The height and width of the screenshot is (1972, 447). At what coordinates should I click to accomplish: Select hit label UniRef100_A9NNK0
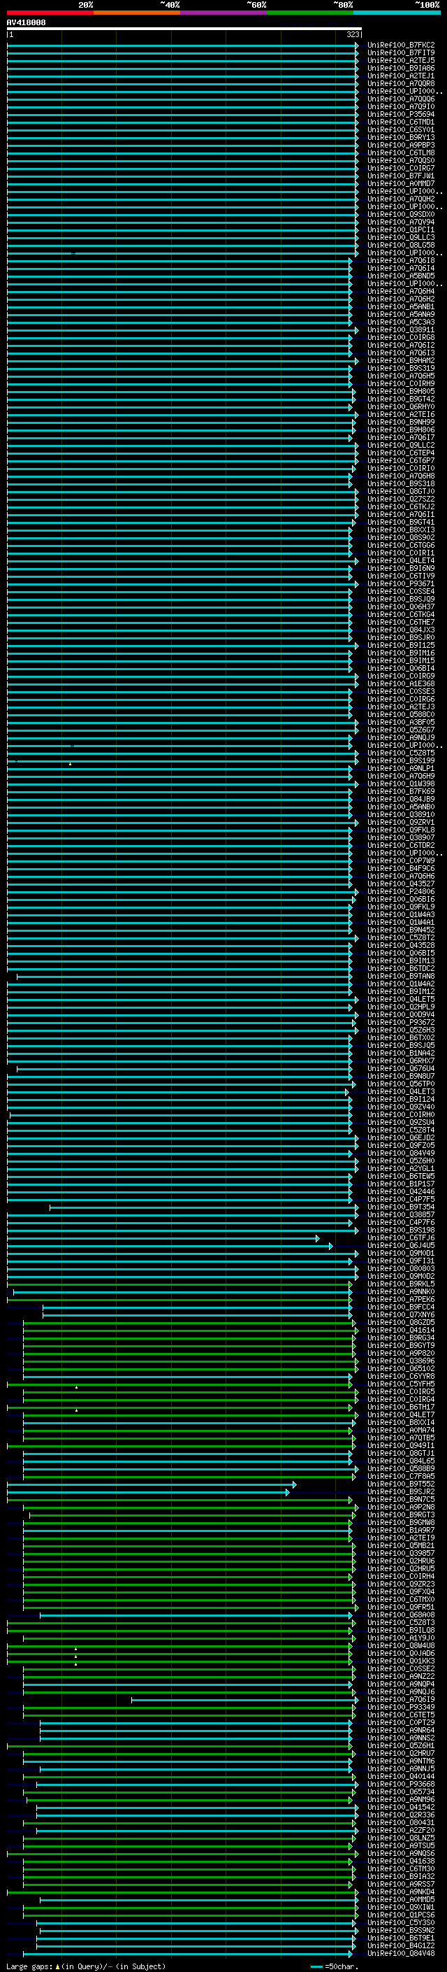(x=401, y=1291)
